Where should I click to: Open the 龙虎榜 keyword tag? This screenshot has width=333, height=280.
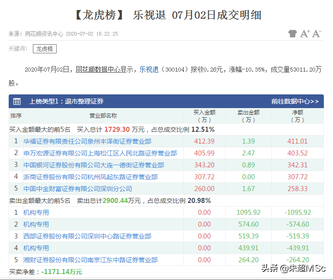(45, 49)
